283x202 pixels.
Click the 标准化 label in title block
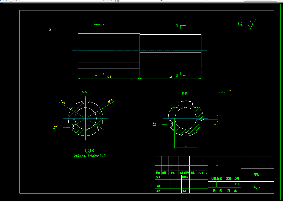(185, 177)
